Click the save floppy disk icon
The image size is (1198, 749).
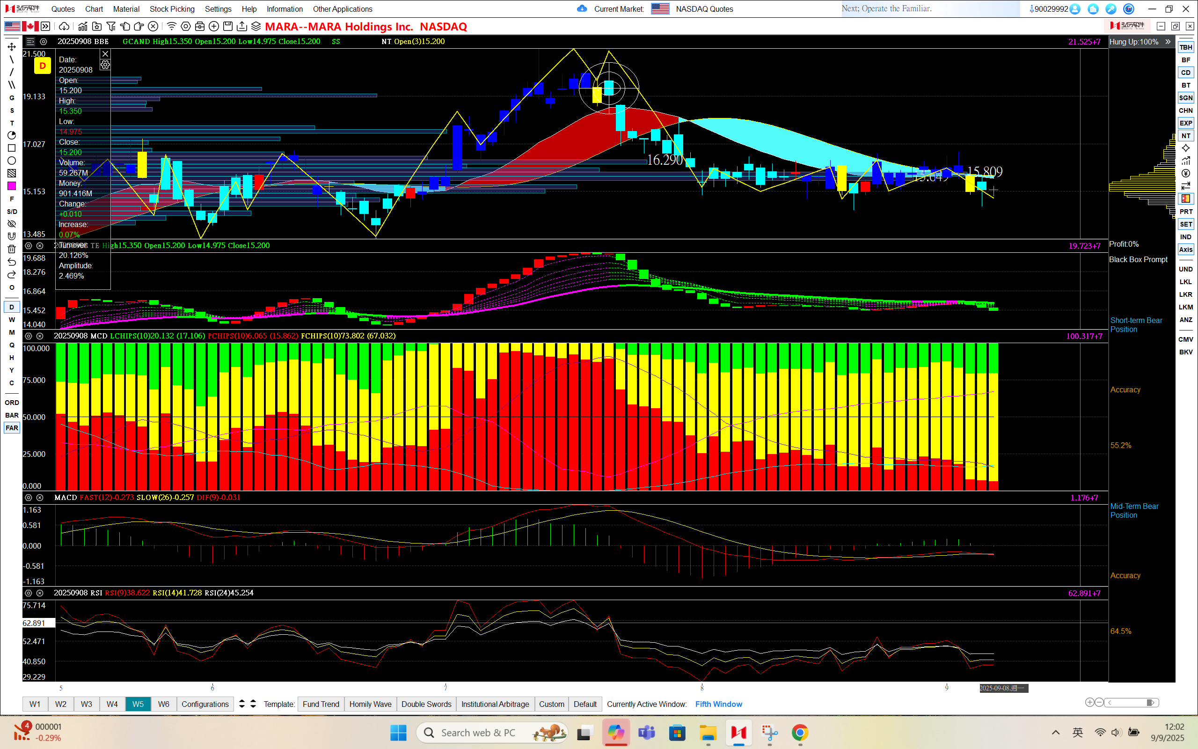(228, 27)
